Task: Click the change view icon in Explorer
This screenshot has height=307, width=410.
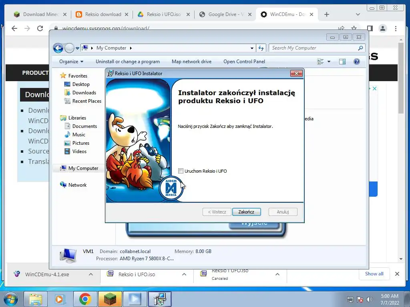Action: tap(320, 62)
